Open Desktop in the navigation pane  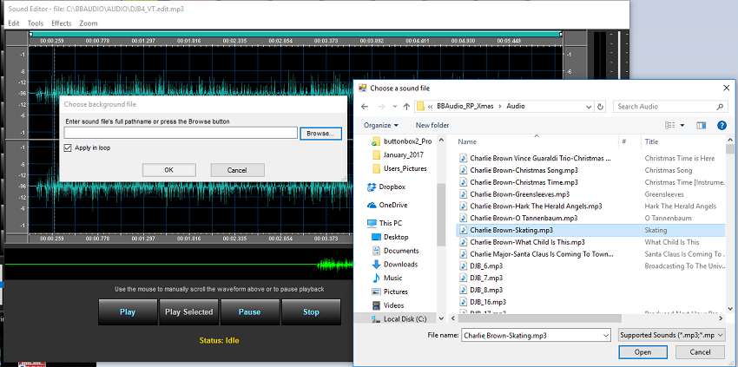390,237
